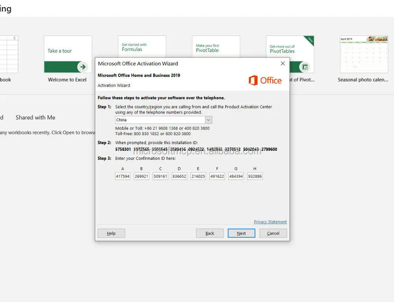Open Help in the activation wizard

[x=112, y=233]
